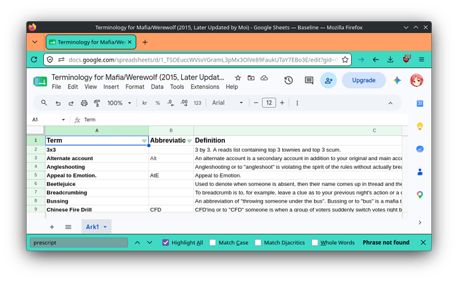Open the Arial font dropdown

click(228, 103)
